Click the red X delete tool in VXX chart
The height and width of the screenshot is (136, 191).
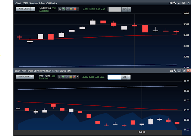coord(74,77)
